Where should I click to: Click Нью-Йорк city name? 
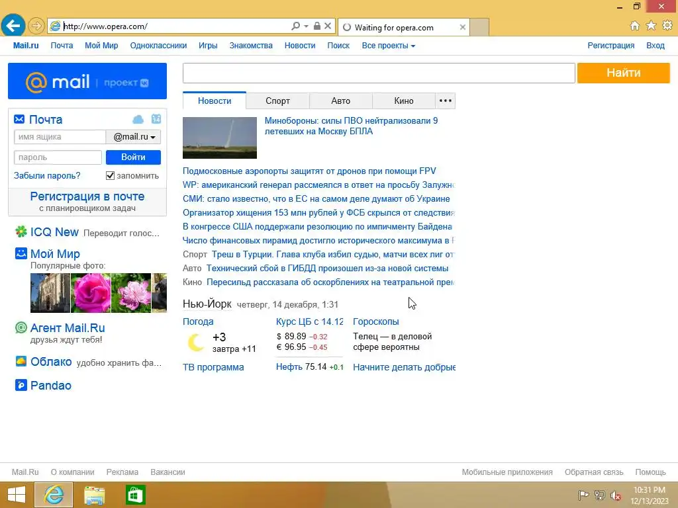pyautogui.click(x=207, y=304)
